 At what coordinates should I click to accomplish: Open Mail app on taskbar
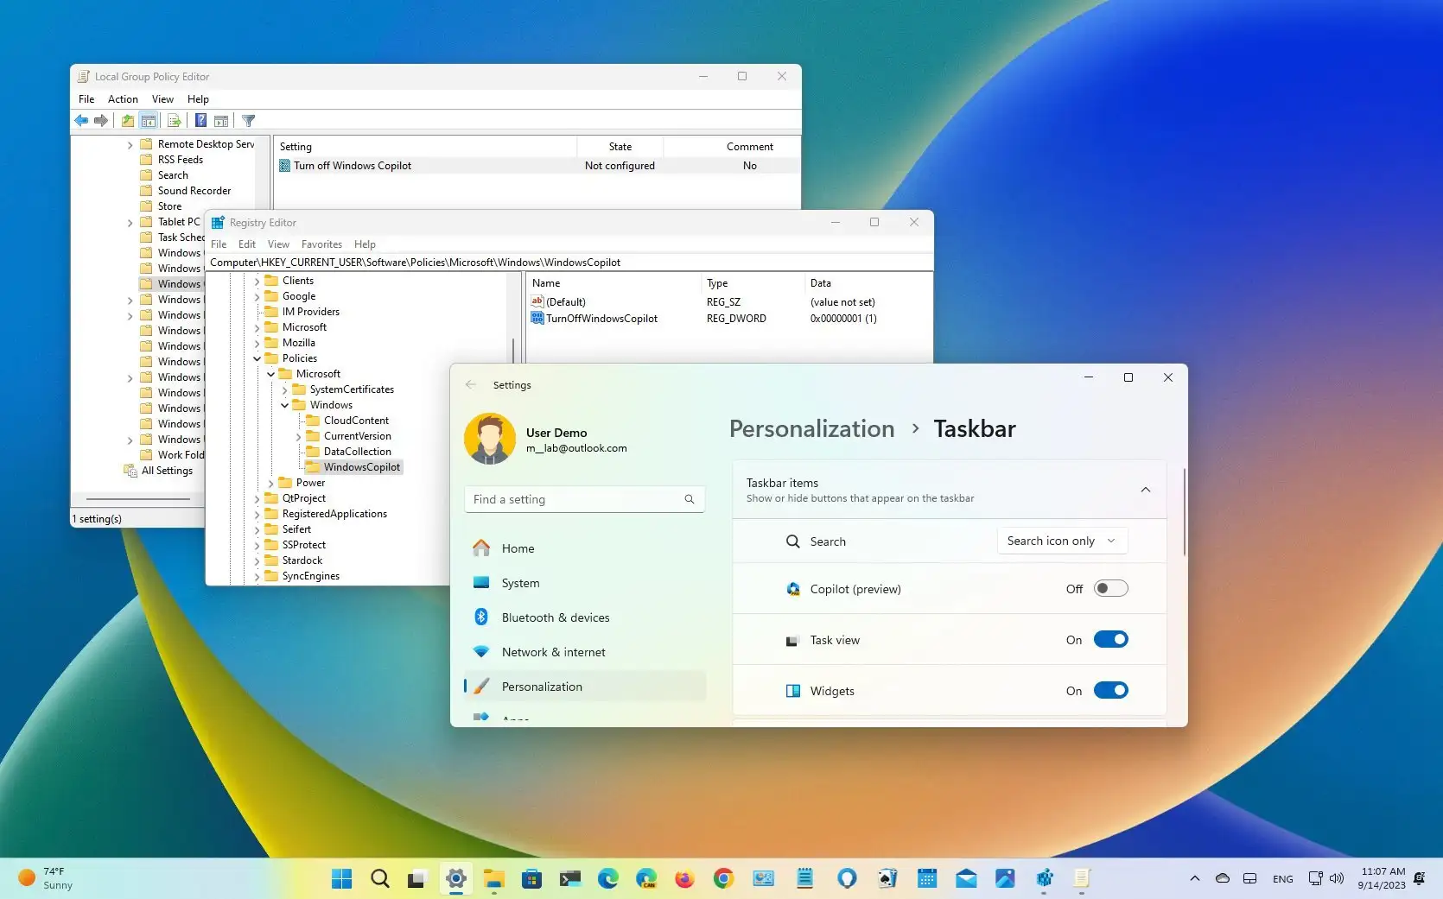[x=966, y=879]
